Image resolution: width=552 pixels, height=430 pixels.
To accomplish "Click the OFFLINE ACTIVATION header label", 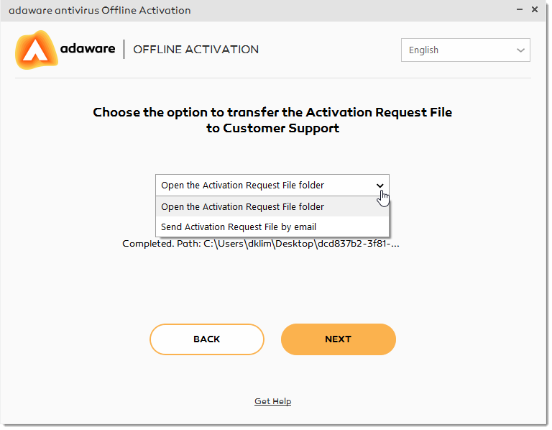I will click(195, 50).
